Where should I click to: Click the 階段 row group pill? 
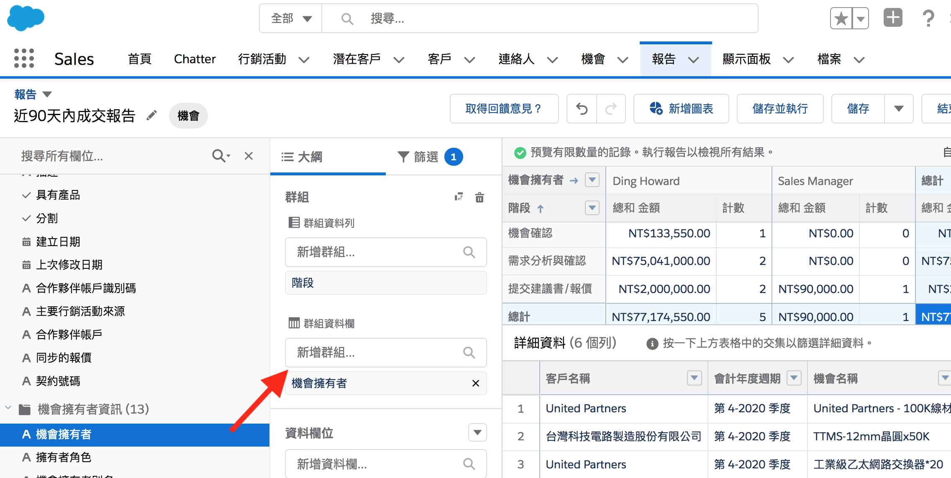coord(386,283)
